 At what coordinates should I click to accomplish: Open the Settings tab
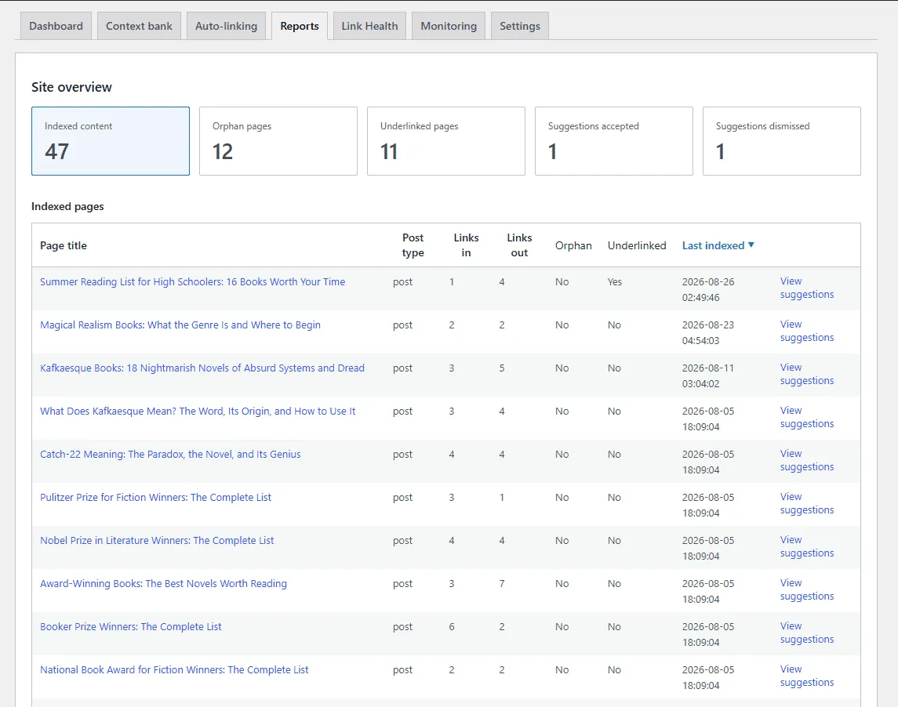click(520, 26)
